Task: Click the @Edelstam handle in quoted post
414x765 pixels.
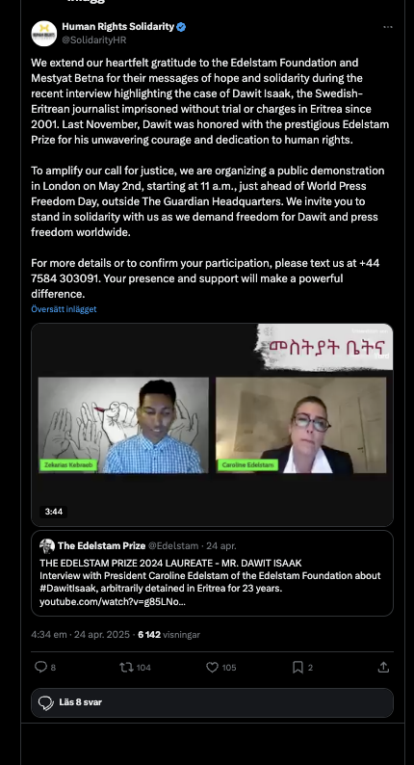Action: pos(173,546)
